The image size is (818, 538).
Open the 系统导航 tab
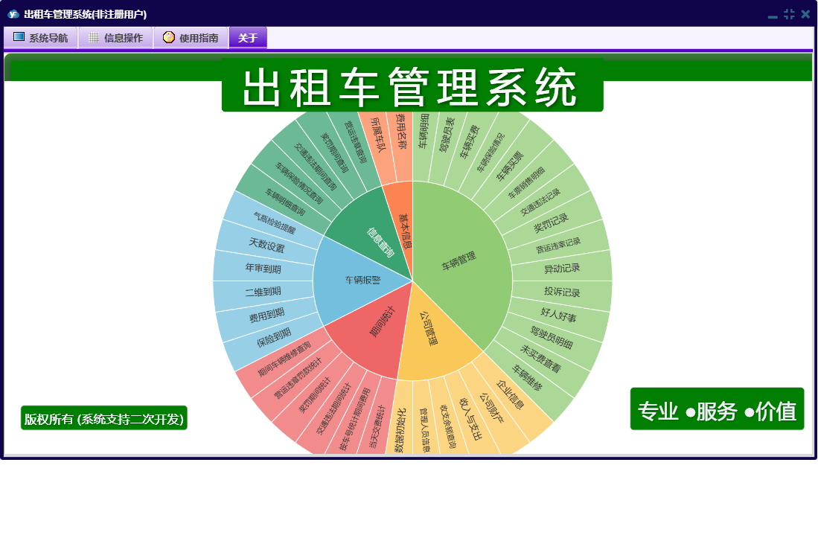(41, 37)
